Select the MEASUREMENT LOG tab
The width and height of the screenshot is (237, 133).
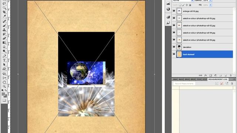click(218, 79)
